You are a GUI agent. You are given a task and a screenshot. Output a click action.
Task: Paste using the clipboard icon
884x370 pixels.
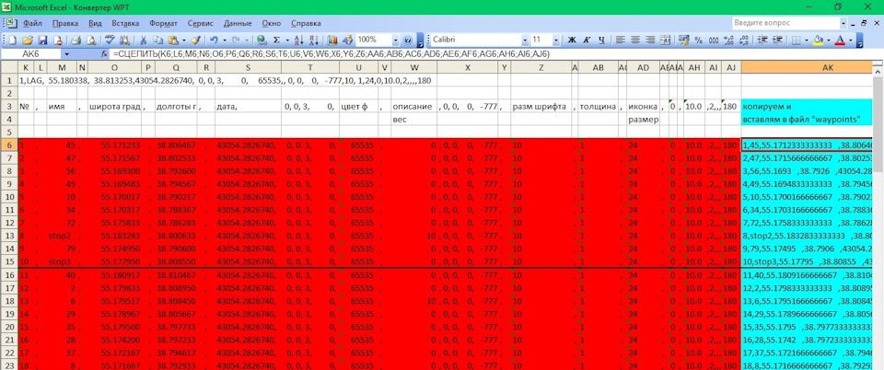point(173,40)
